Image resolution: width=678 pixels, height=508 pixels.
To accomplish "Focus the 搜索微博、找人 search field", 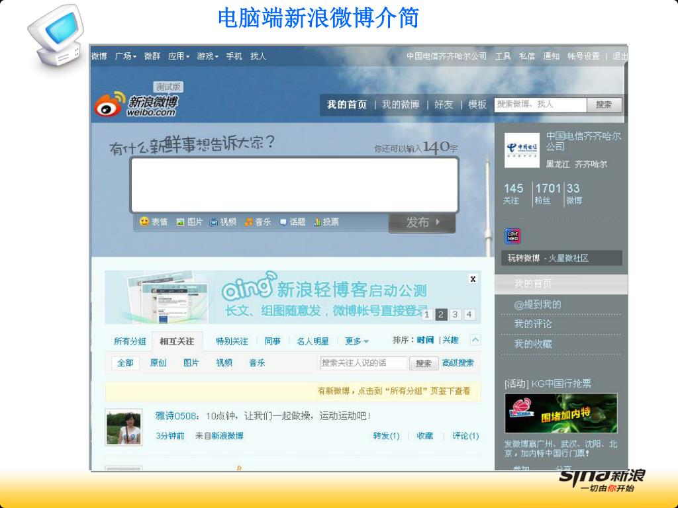I will 540,105.
